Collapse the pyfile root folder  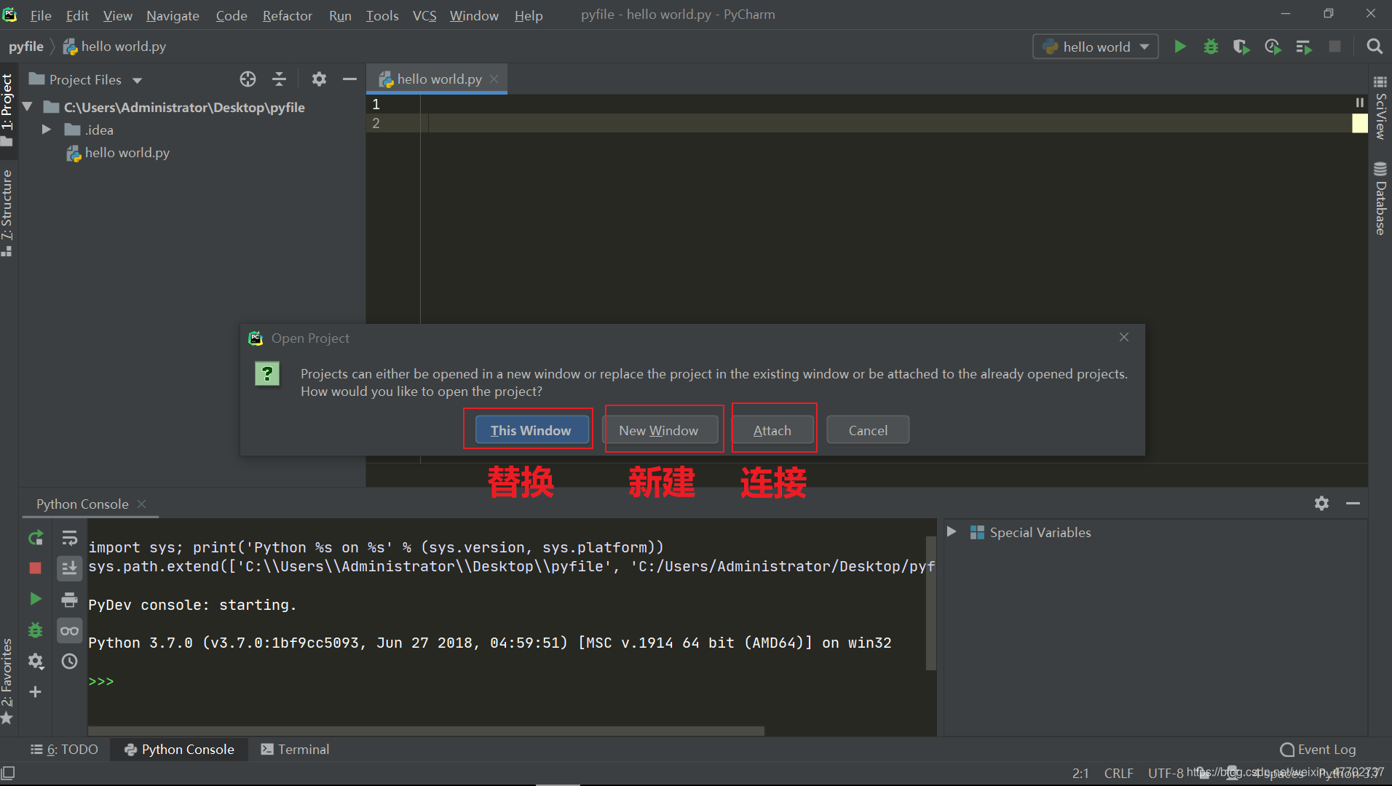tap(28, 107)
